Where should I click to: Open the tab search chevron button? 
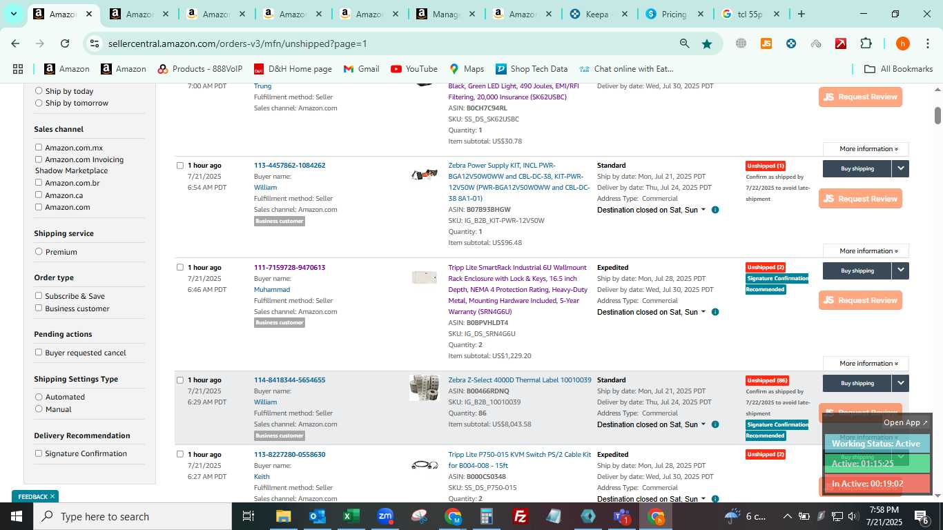pos(13,14)
